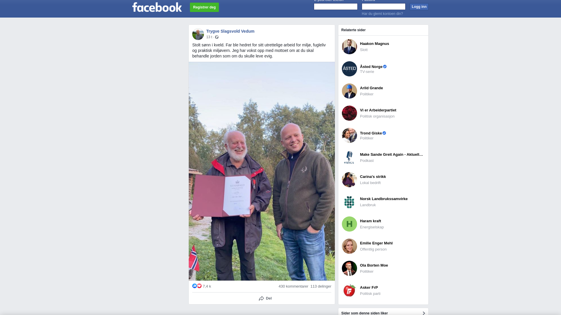Open the Haram kraft page icon

(349, 224)
